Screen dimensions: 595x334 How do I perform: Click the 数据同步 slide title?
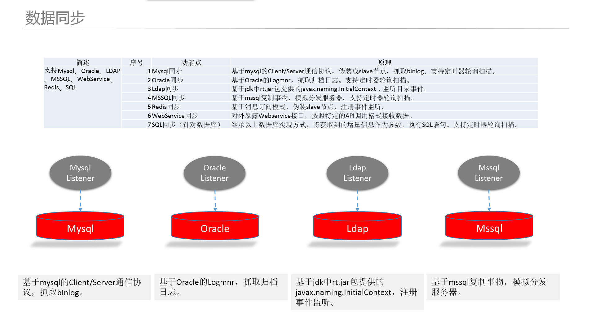point(55,18)
